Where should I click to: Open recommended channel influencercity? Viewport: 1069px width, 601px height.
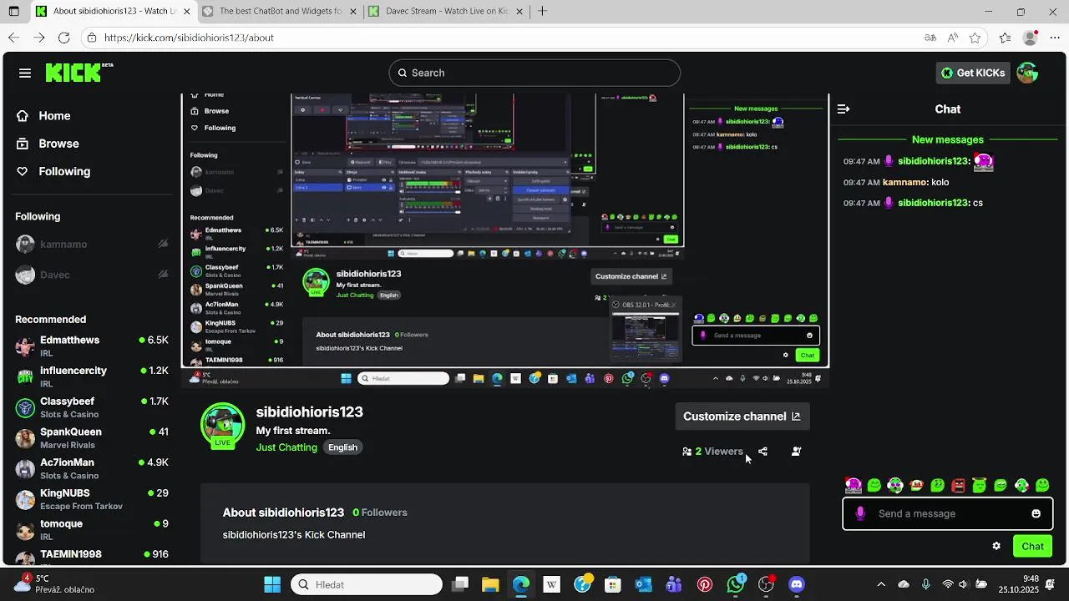coord(92,376)
